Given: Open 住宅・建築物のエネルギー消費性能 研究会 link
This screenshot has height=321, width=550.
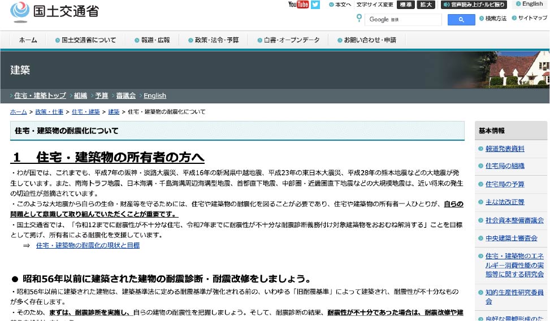Looking at the screenshot, I should (514, 265).
